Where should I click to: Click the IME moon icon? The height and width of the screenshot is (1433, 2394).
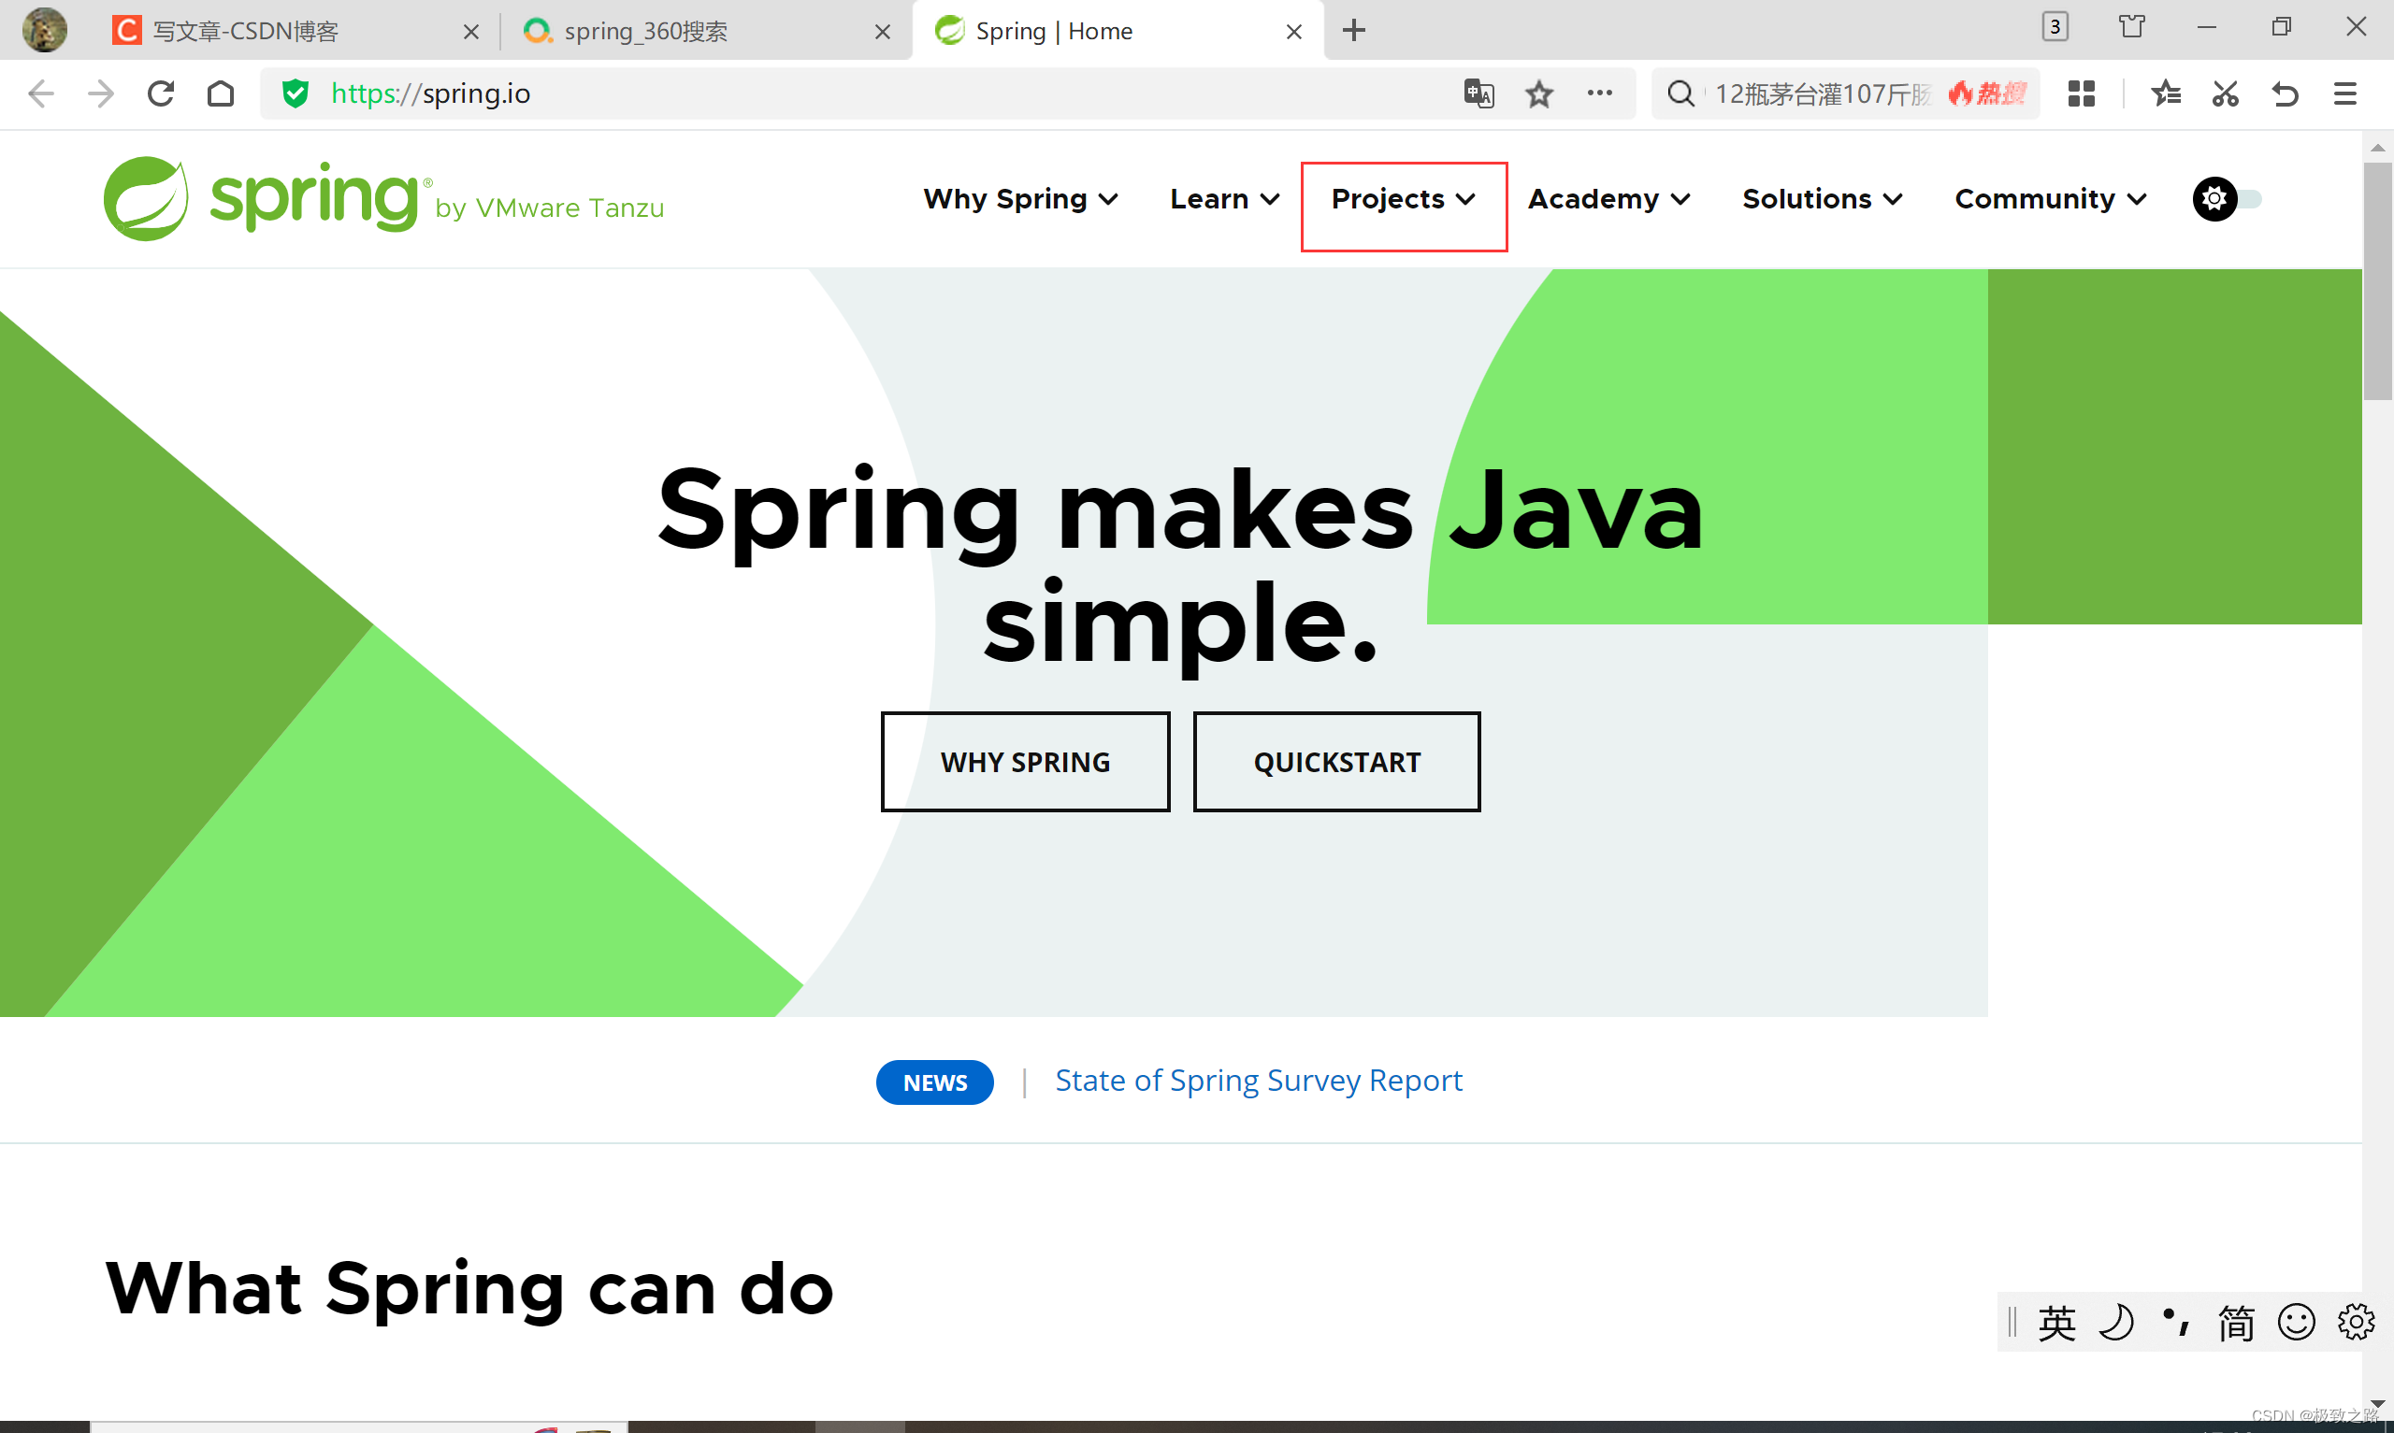tap(2116, 1322)
